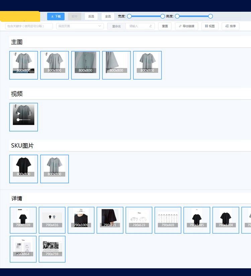Click the 详情 section heading
251x276 pixels.
[17, 198]
